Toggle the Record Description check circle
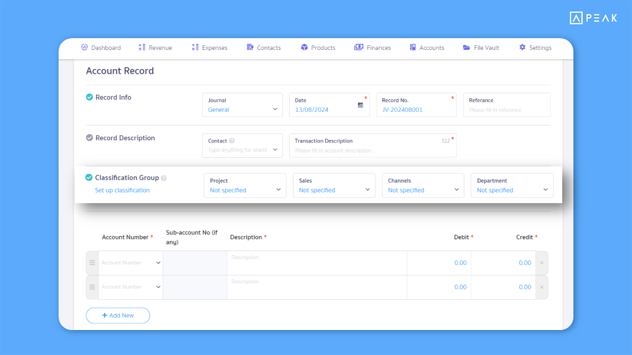 point(90,138)
